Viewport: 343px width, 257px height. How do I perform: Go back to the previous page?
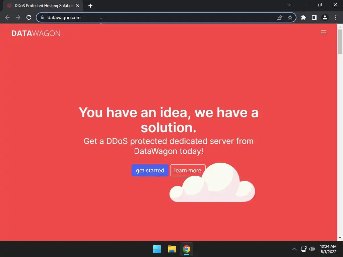click(7, 17)
